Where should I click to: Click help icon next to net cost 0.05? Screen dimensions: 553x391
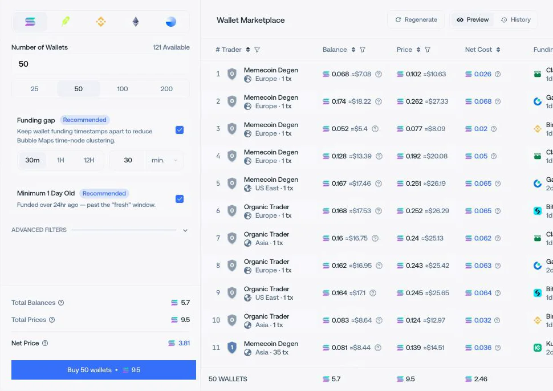click(x=494, y=156)
